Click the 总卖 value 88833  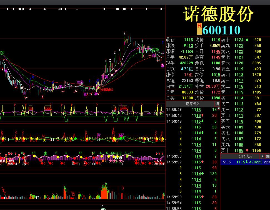point(187,92)
